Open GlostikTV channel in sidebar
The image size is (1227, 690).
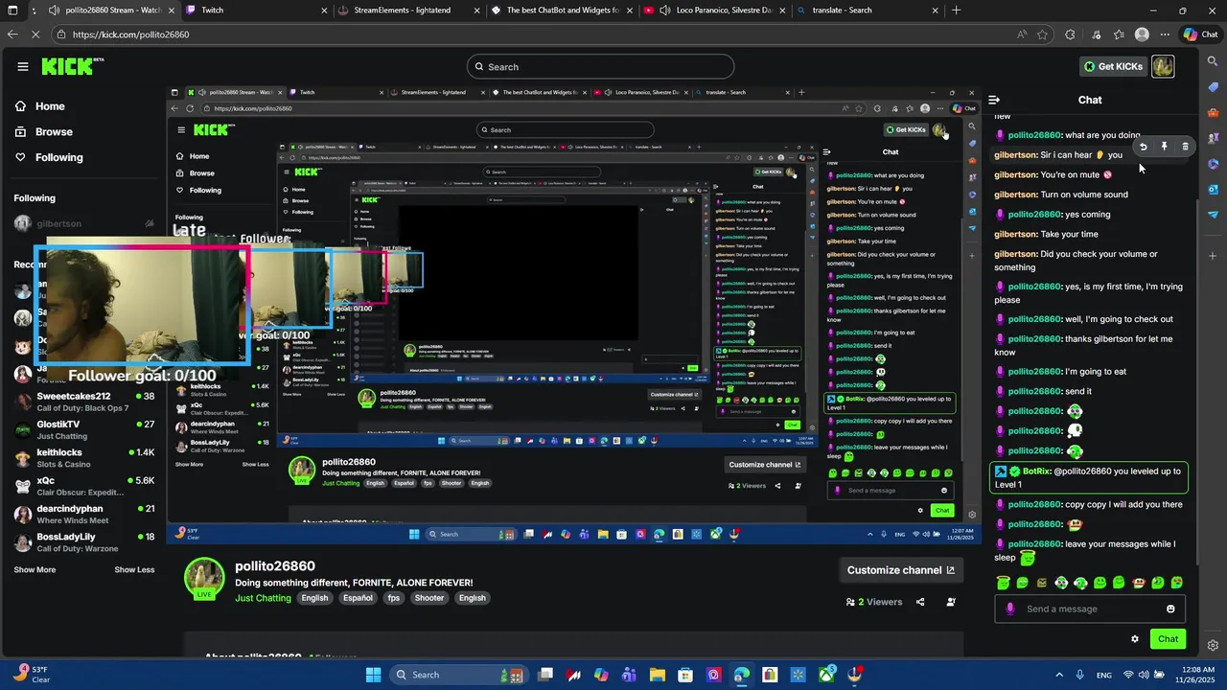(84, 430)
